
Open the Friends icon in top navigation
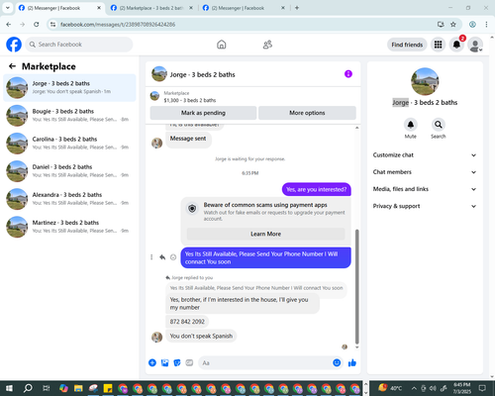click(267, 45)
